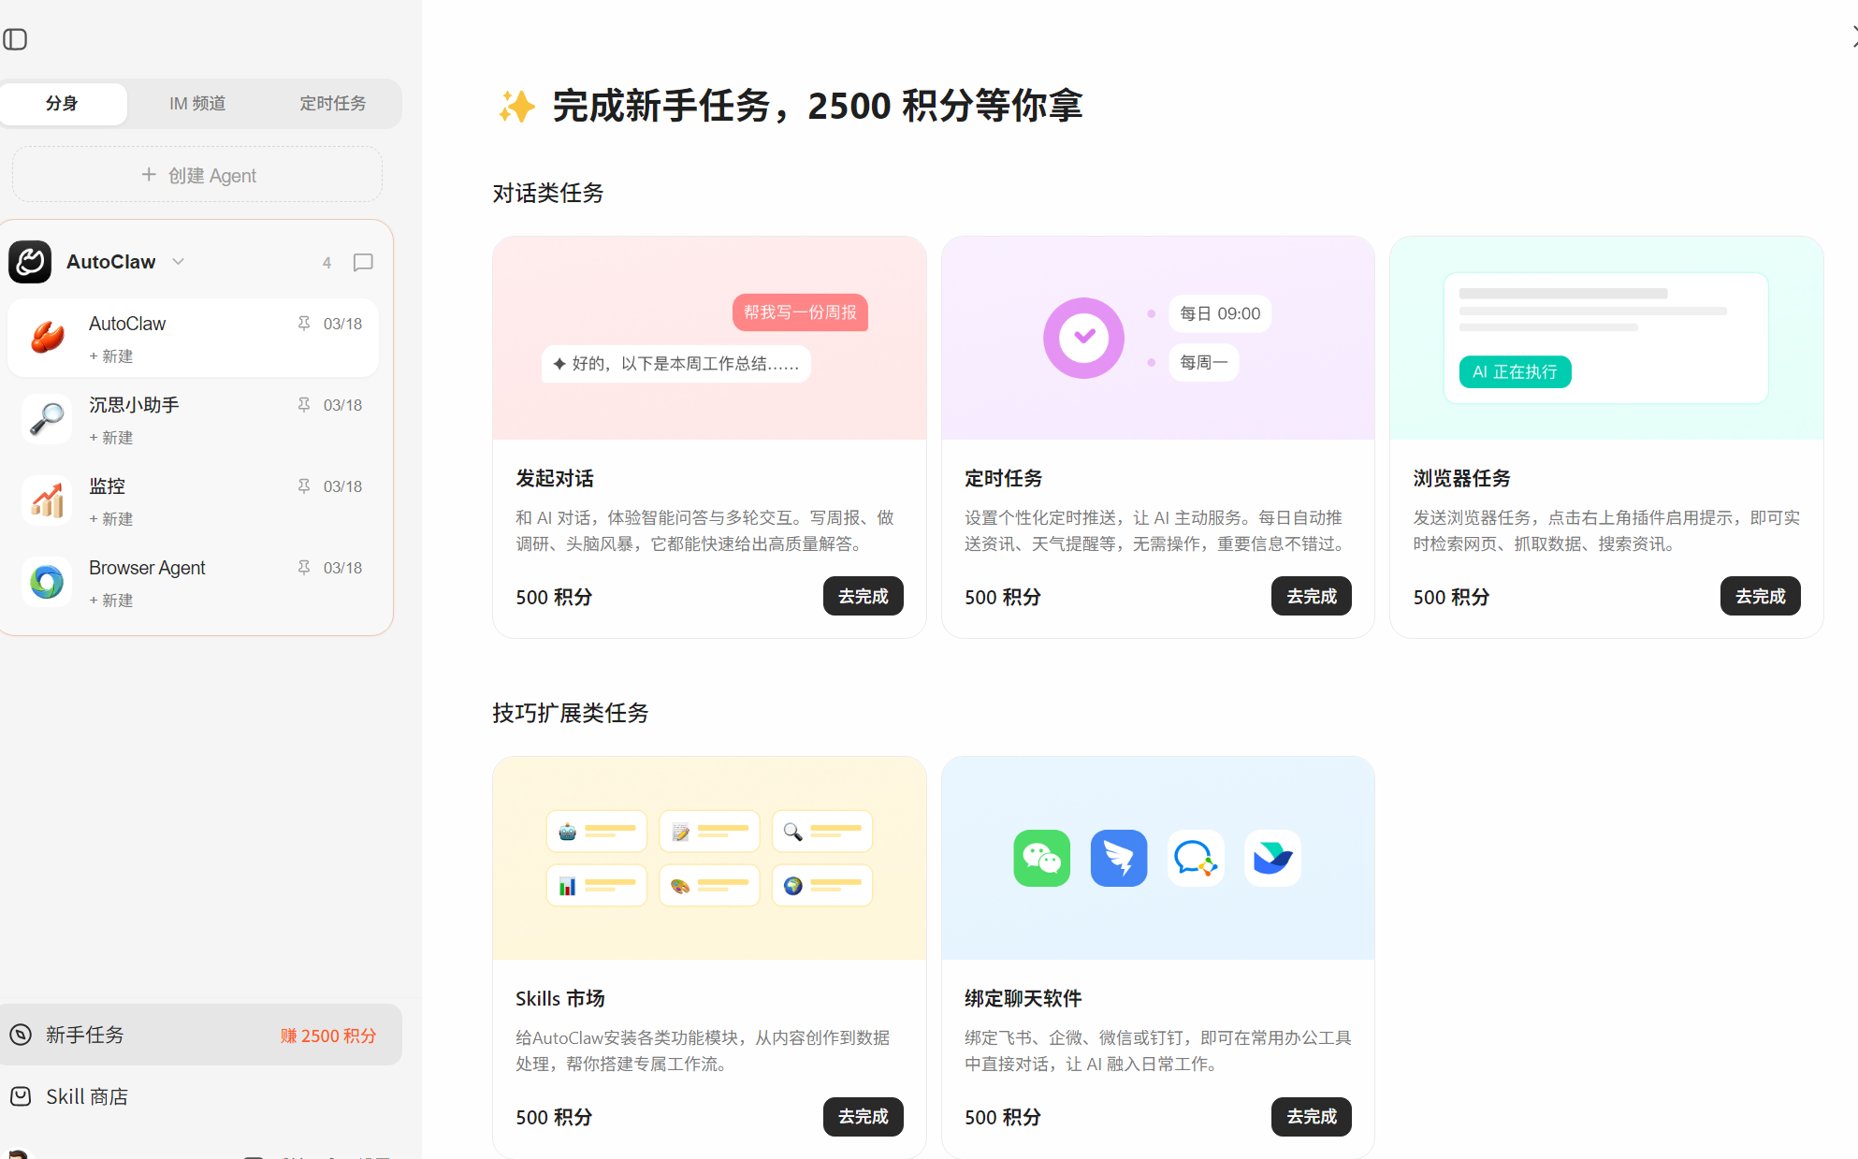Viewport: 1858px width, 1159px height.
Task: Click + 新建 under 沉思小助手
Action: point(111,438)
